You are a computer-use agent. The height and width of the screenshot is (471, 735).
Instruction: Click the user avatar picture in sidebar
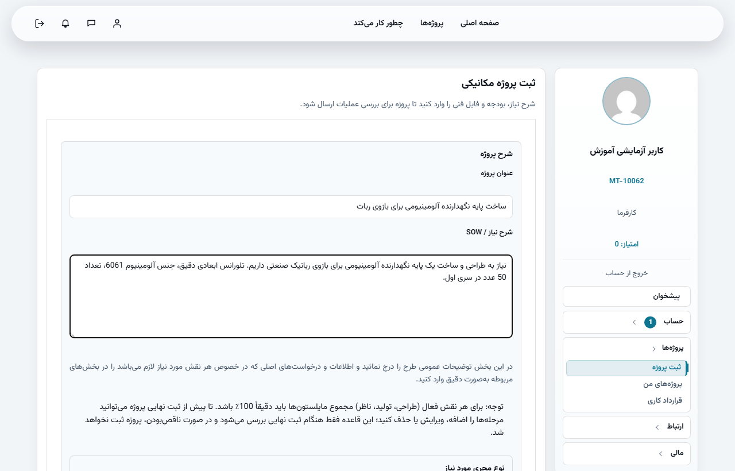pos(626,101)
